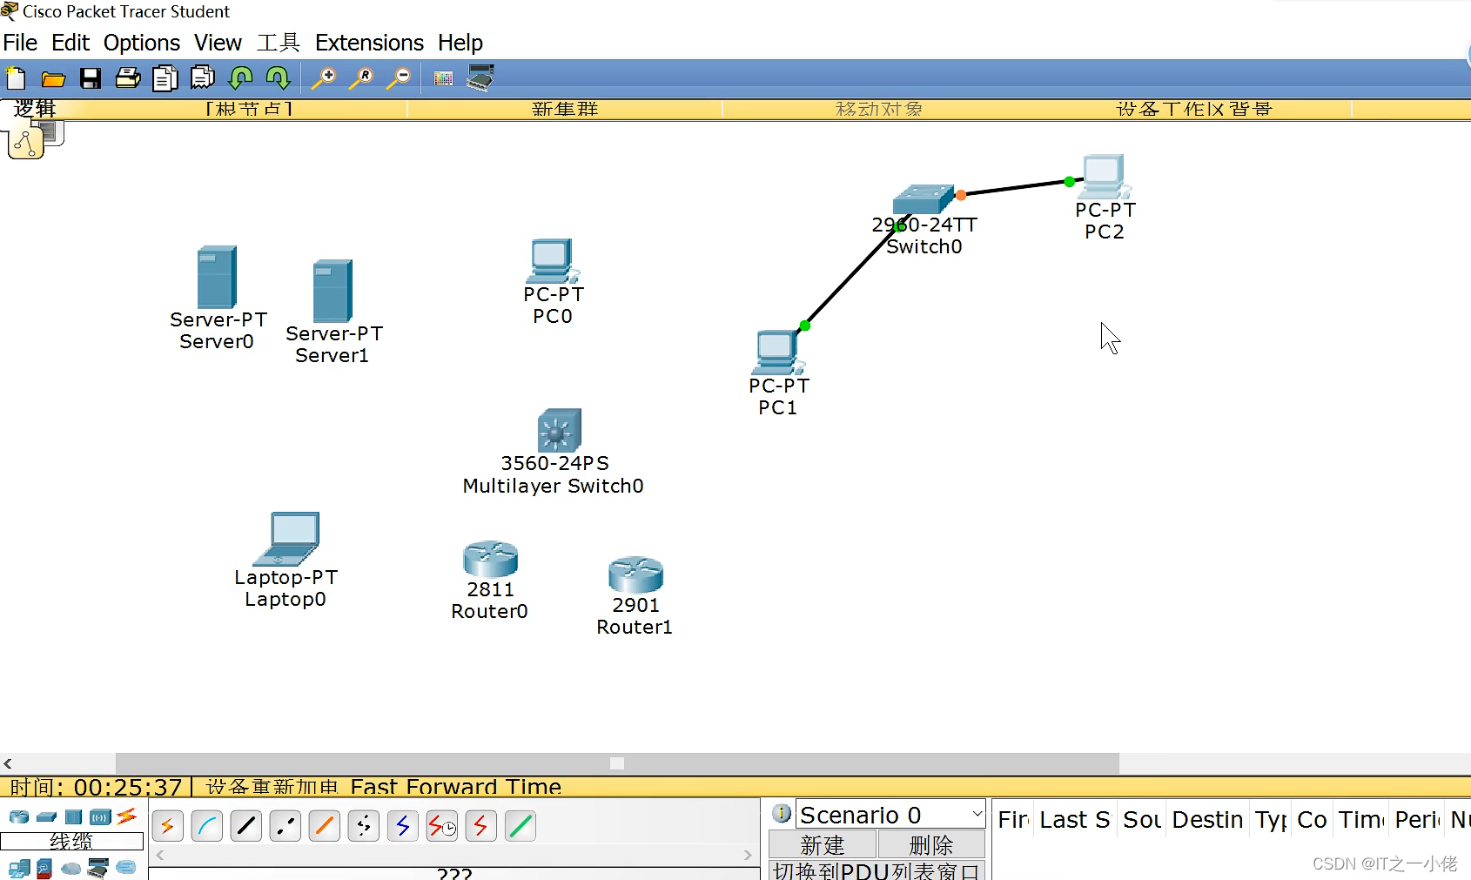This screenshot has width=1471, height=880.
Task: Click Fast Forward Time
Action: 456,787
